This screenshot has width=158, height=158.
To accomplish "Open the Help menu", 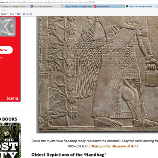I will tap(4, 10).
